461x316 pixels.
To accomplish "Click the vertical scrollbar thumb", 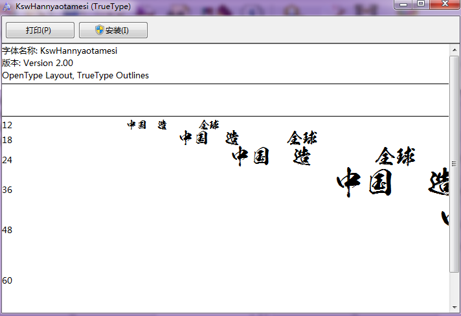I will 455,162.
